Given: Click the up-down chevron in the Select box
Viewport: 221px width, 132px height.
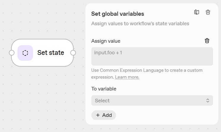Looking at the screenshot, I should (208, 101).
